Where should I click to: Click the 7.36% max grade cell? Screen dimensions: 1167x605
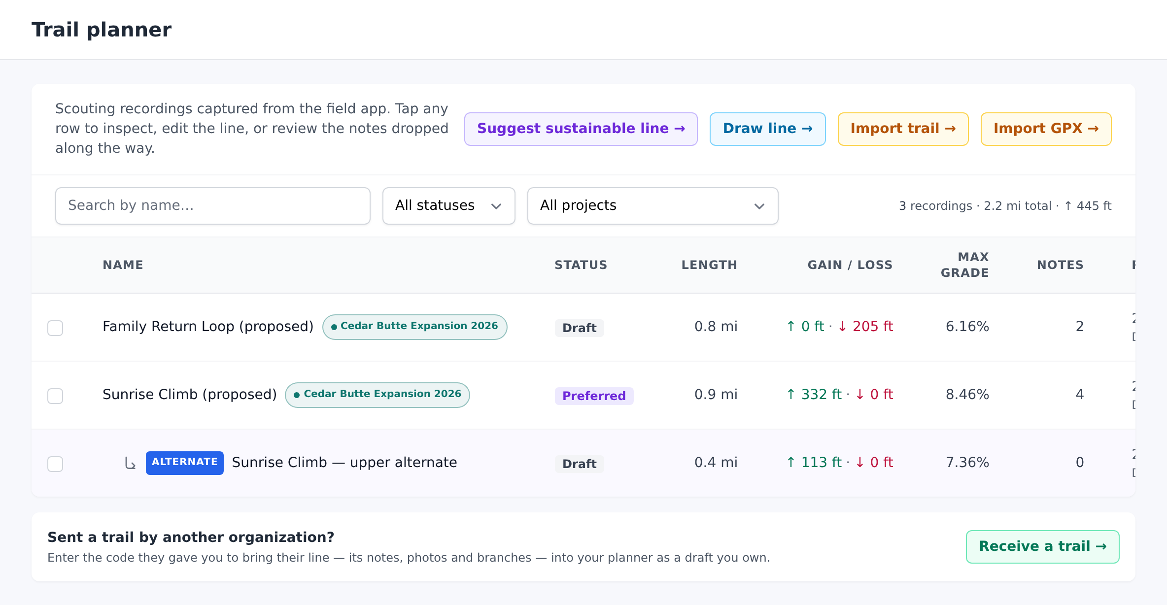[967, 463]
